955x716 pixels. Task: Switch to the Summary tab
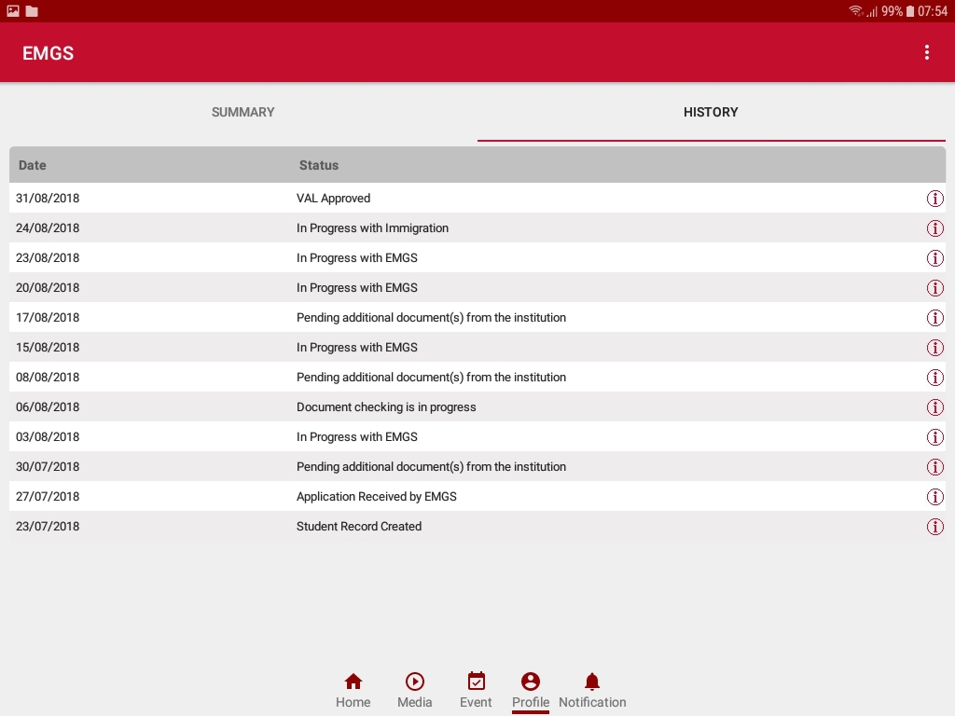243,112
